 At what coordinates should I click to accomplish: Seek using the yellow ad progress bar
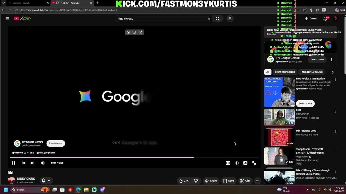click(x=135, y=157)
